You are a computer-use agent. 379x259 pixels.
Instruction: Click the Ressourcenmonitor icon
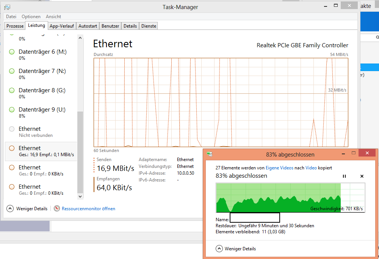[x=57, y=208]
